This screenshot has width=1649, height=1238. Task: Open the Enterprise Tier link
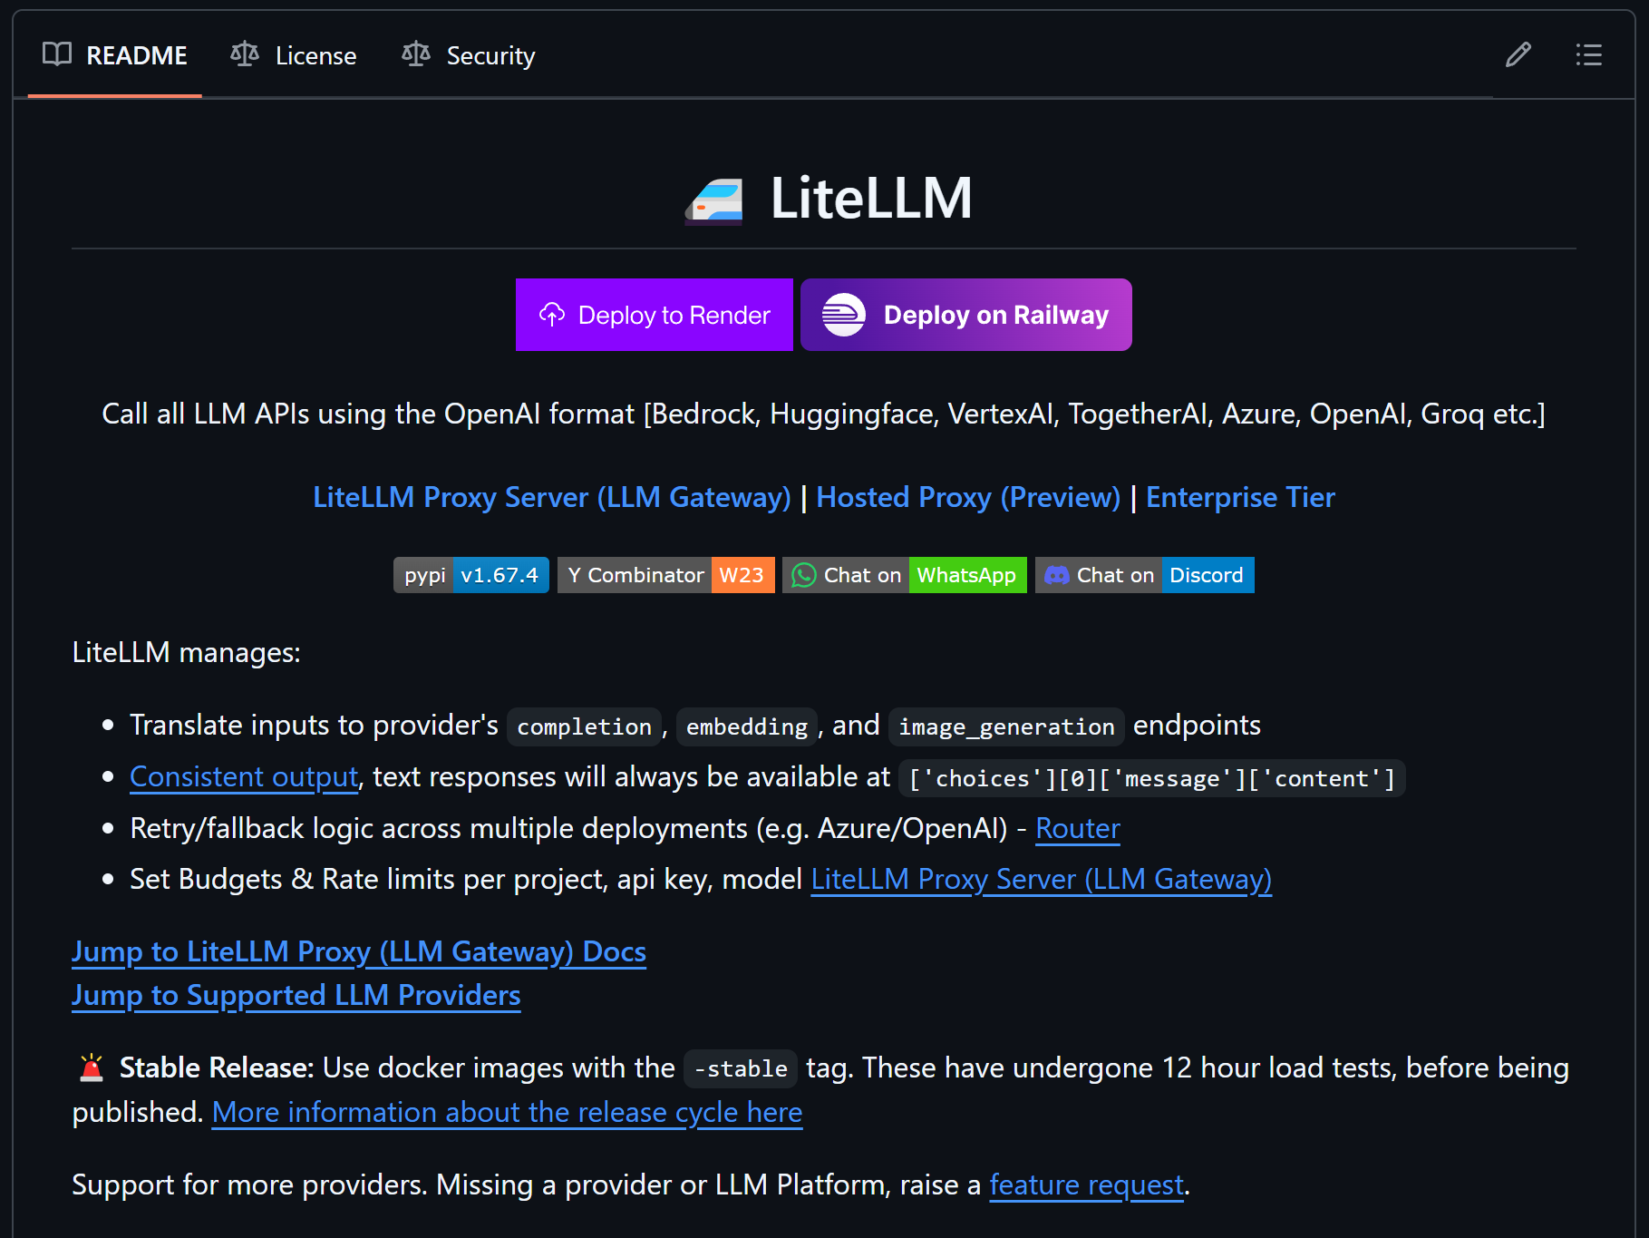1240,497
